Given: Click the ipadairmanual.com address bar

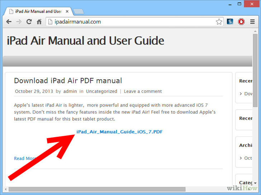Looking at the screenshot, I should [x=132, y=22].
